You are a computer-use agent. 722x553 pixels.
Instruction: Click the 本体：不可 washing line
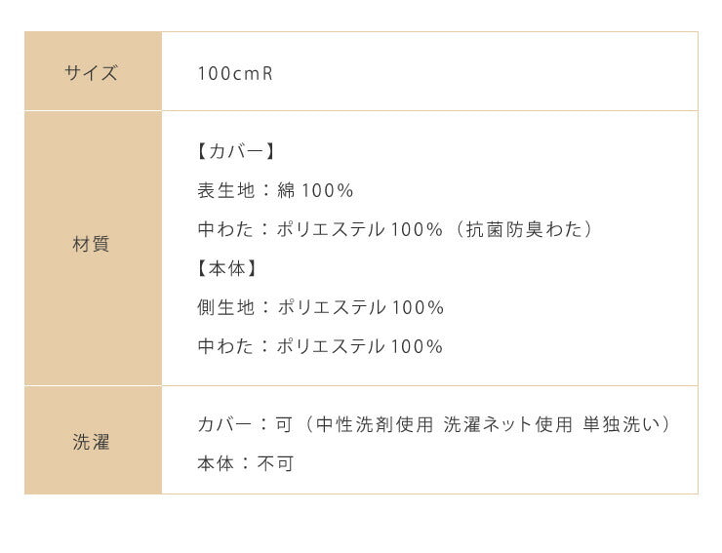click(245, 464)
